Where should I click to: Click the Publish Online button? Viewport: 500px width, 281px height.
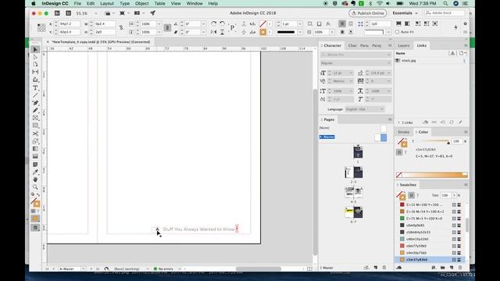pyautogui.click(x=368, y=13)
